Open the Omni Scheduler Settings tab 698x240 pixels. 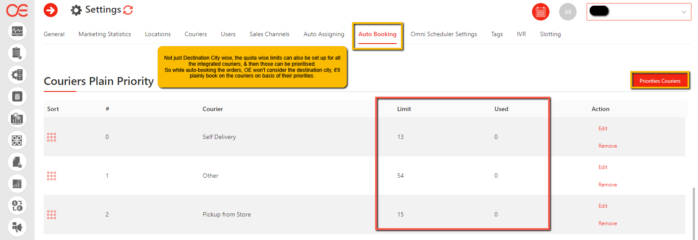[x=443, y=34]
